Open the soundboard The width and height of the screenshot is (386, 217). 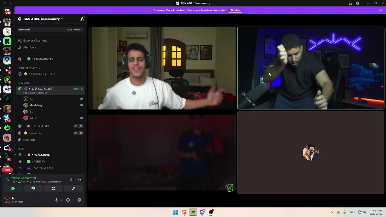[x=73, y=188]
